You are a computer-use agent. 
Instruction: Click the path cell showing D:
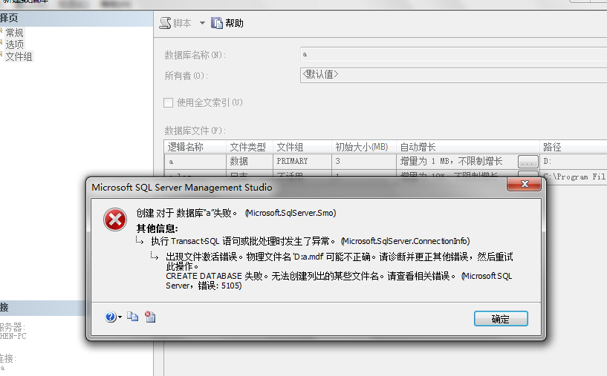point(574,161)
